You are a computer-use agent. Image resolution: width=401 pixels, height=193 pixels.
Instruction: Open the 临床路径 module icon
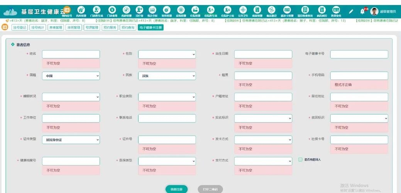271,10
